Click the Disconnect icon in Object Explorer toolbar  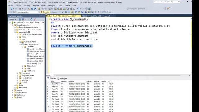pyautogui.click(x=23, y=19)
